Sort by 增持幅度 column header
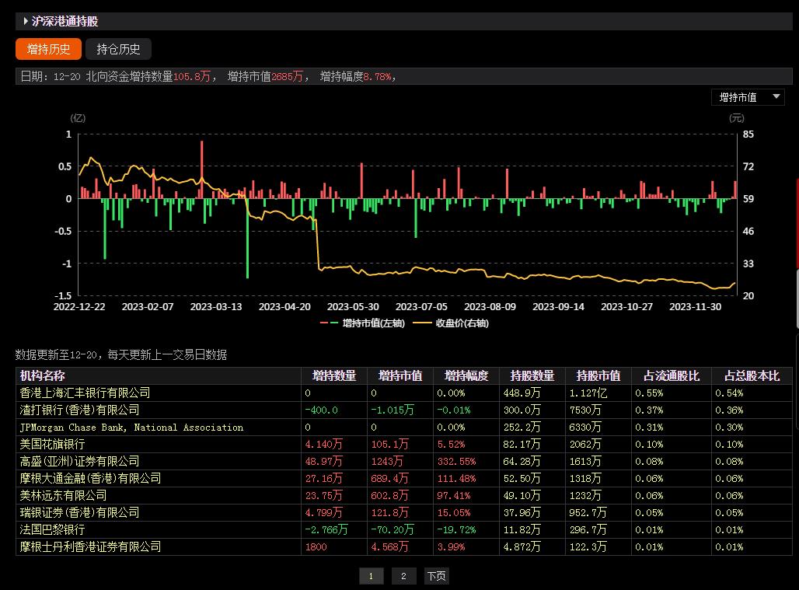 [466, 376]
